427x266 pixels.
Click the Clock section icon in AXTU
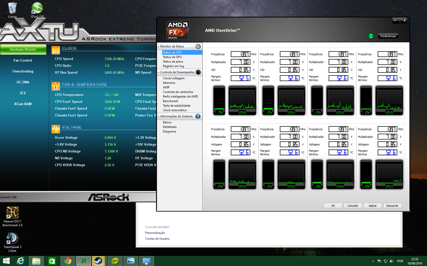pyautogui.click(x=56, y=50)
